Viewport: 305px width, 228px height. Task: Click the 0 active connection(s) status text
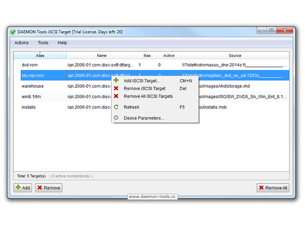[71, 176]
